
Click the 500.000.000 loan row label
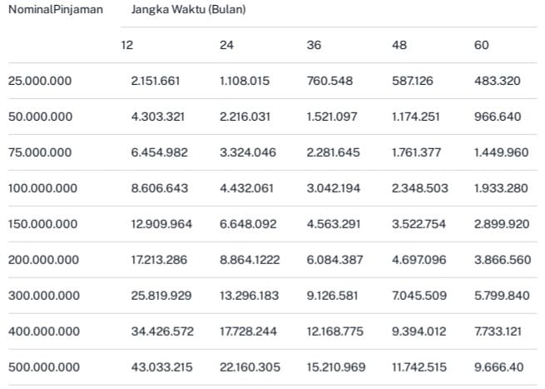44,367
